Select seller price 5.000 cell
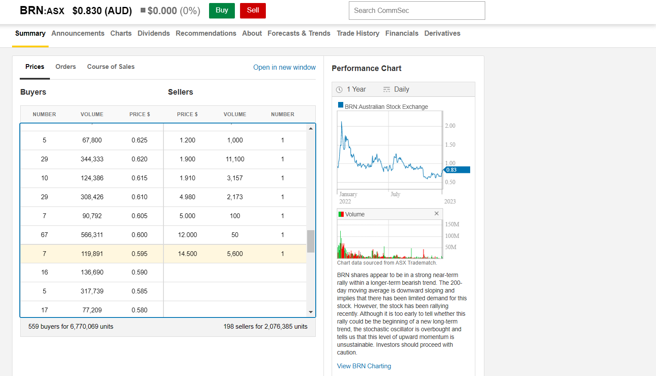The height and width of the screenshot is (376, 656). (188, 216)
